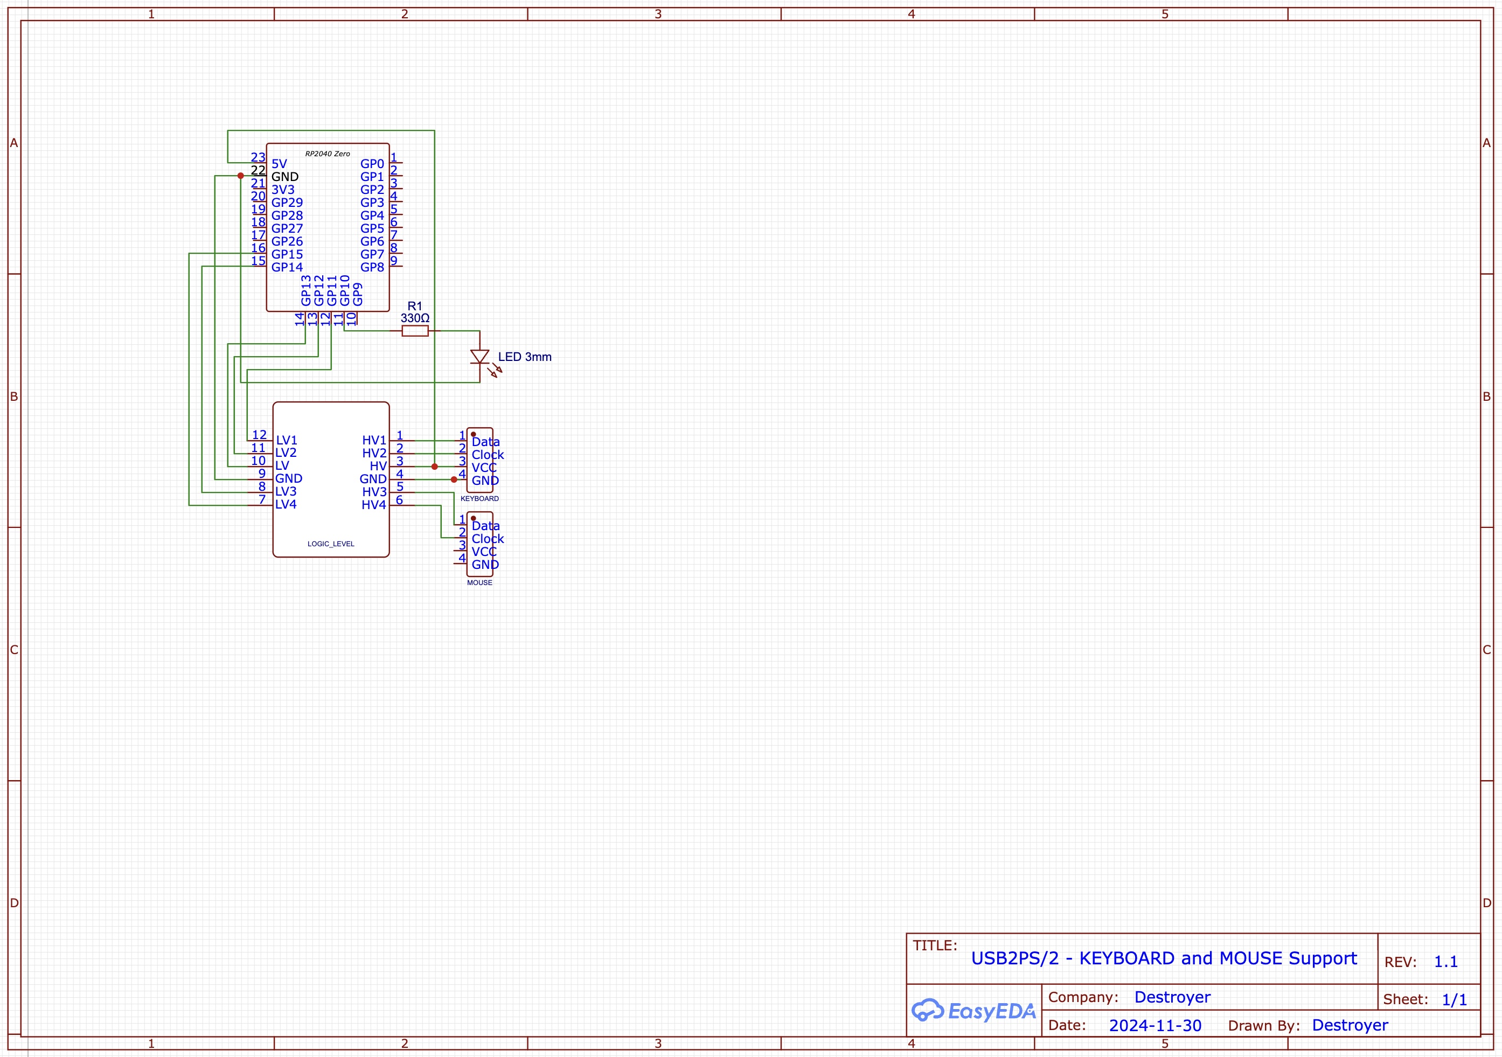The width and height of the screenshot is (1502, 1057).
Task: Select the R1 resistor symbol
Action: tap(415, 331)
